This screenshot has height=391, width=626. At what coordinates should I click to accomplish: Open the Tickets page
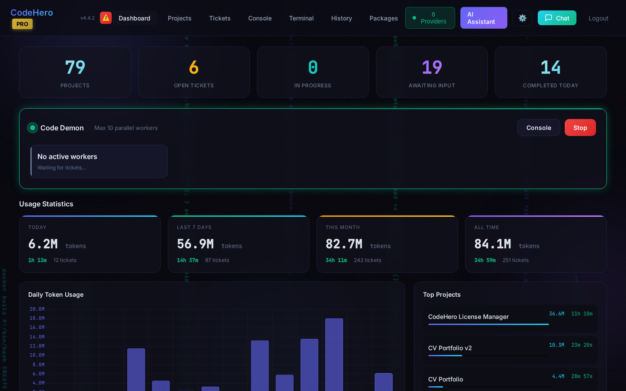tap(220, 18)
